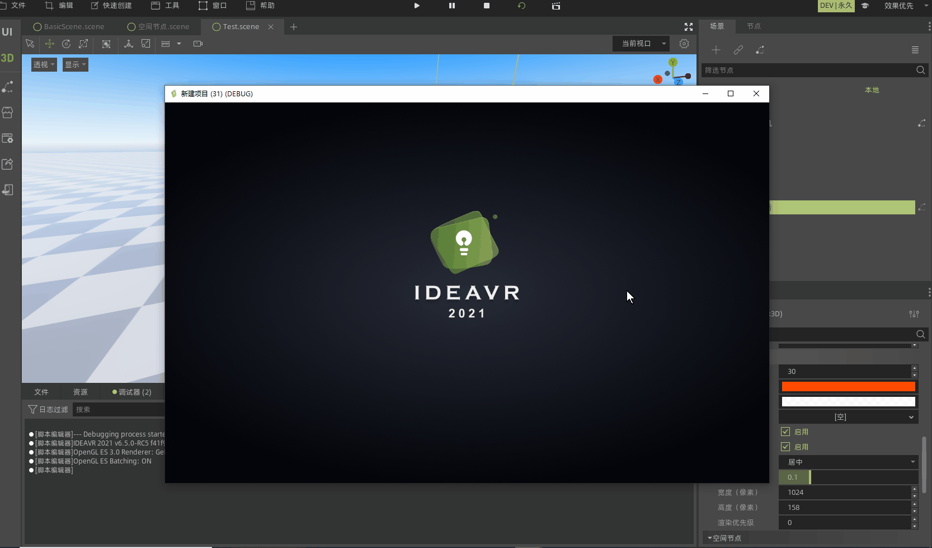The width and height of the screenshot is (932, 548).
Task: Open the ruler tool dropdown arrow
Action: point(179,44)
